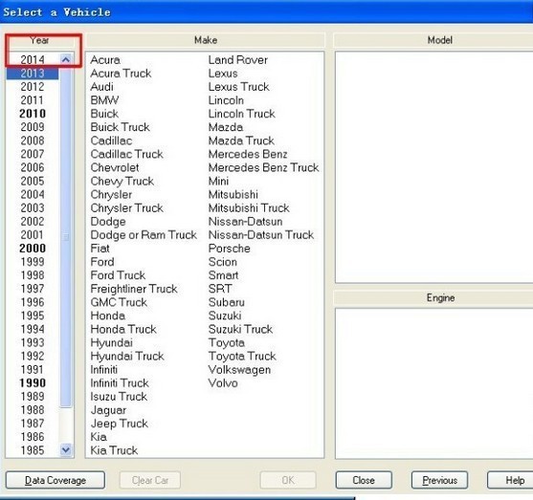Click the Close button

point(364,480)
